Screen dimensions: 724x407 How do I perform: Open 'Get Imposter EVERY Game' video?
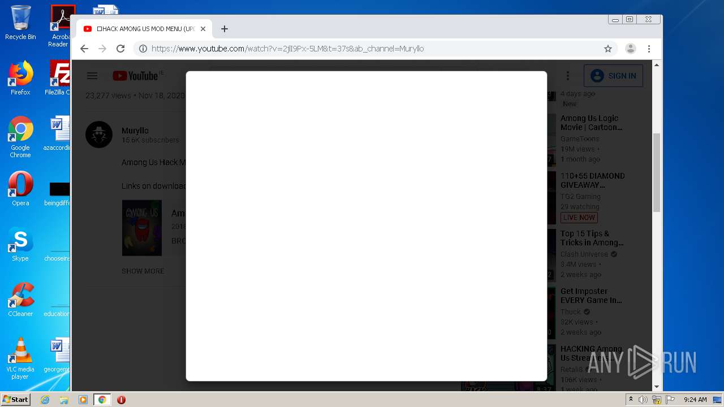click(x=591, y=296)
